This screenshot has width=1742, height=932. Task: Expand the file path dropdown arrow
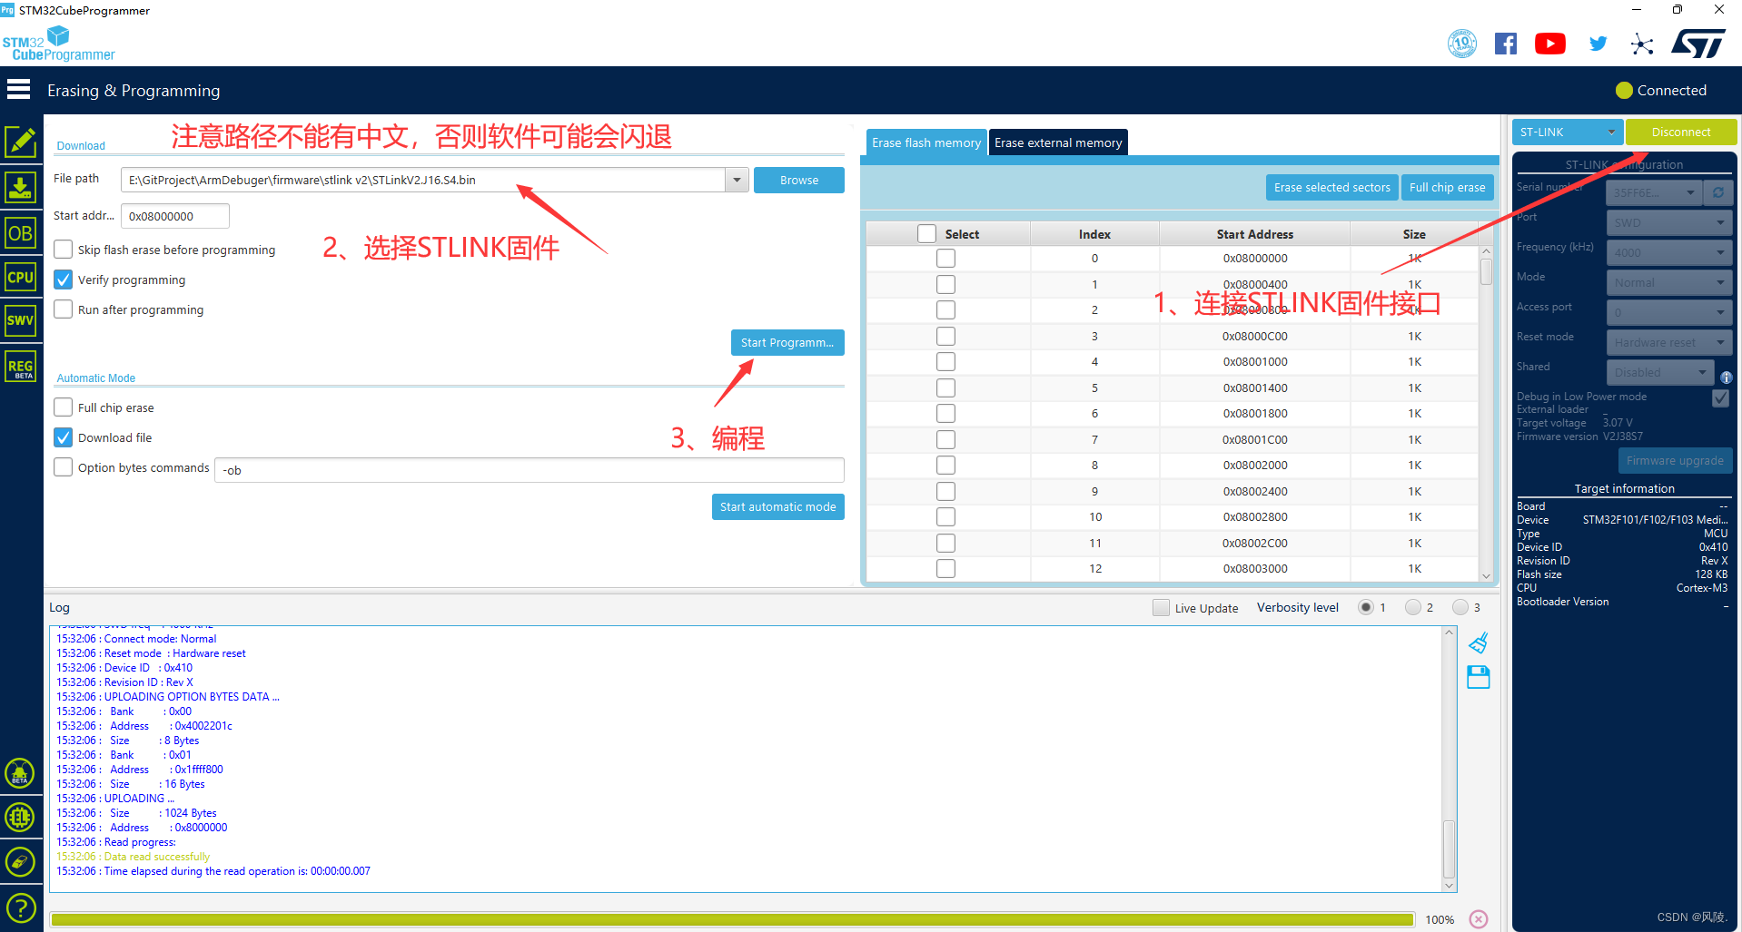click(x=737, y=180)
